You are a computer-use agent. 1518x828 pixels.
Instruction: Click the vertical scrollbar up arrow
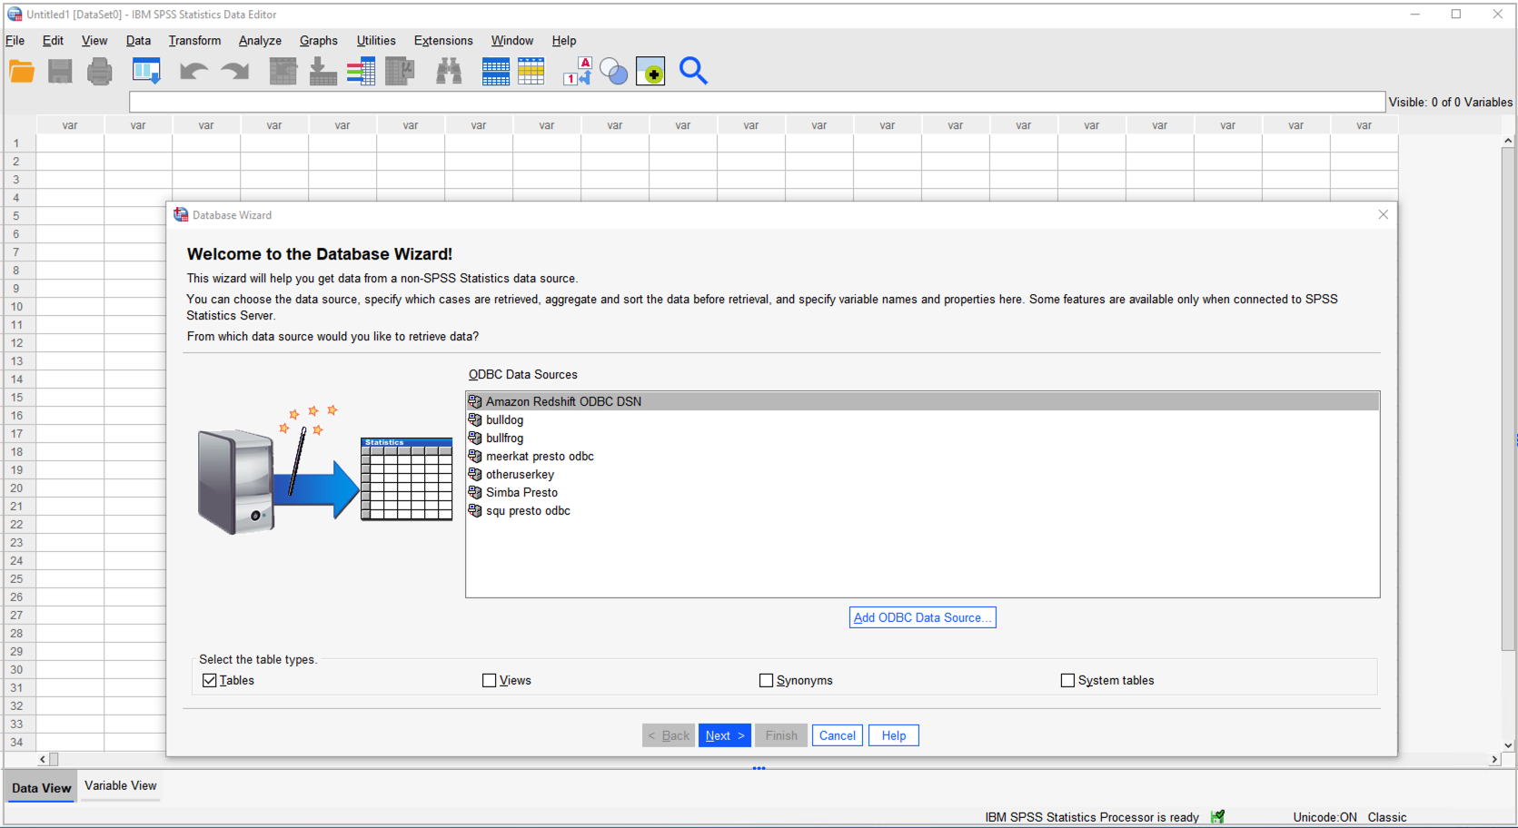point(1508,141)
